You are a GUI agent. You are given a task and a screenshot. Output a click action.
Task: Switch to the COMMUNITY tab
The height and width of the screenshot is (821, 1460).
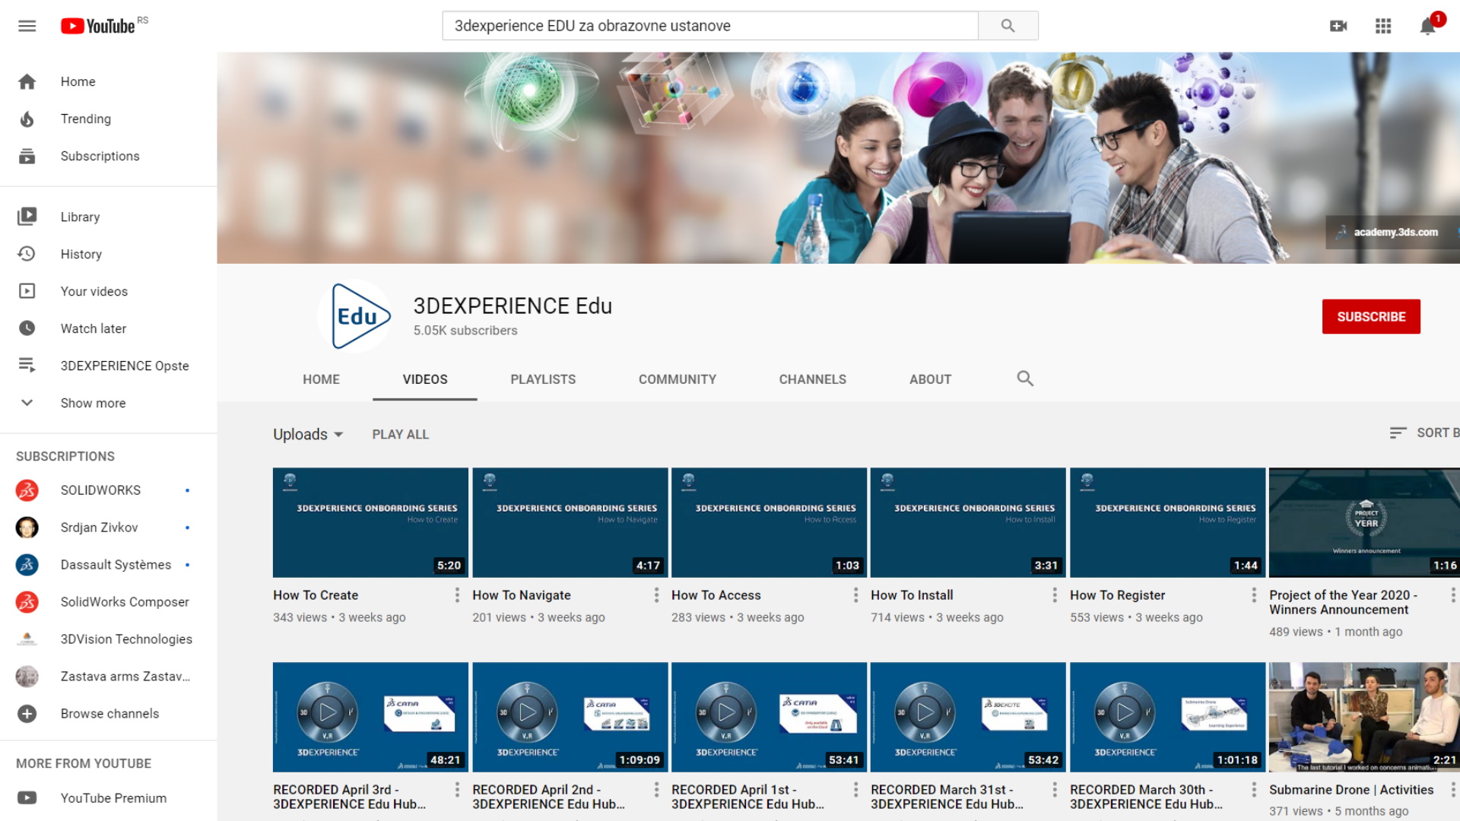coord(678,379)
